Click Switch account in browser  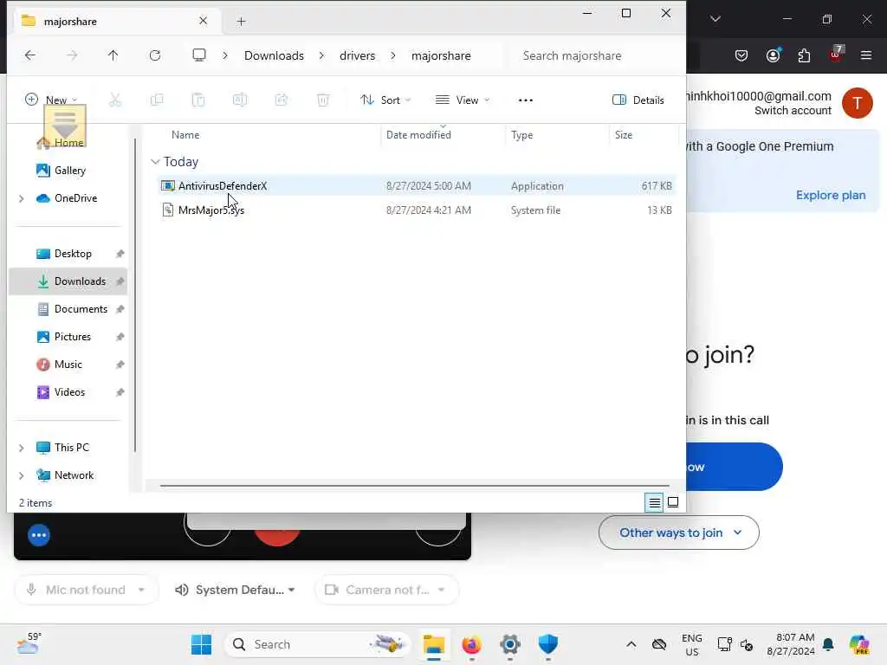pos(793,111)
